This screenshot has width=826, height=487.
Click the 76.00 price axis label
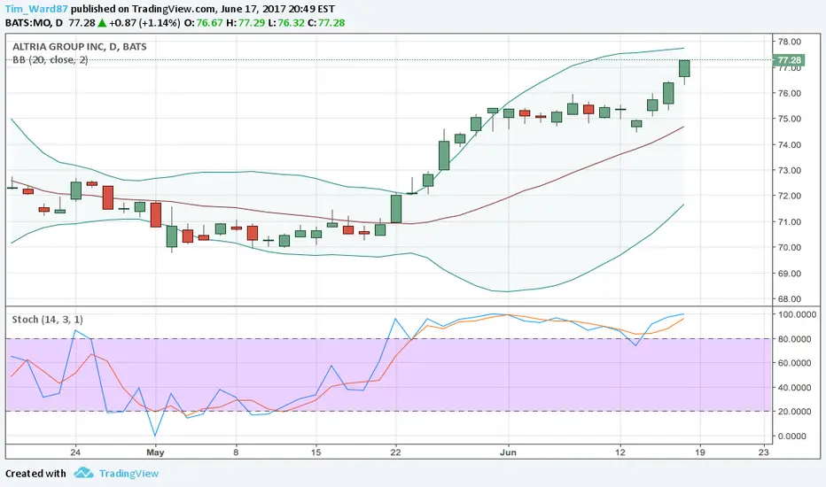tap(789, 93)
